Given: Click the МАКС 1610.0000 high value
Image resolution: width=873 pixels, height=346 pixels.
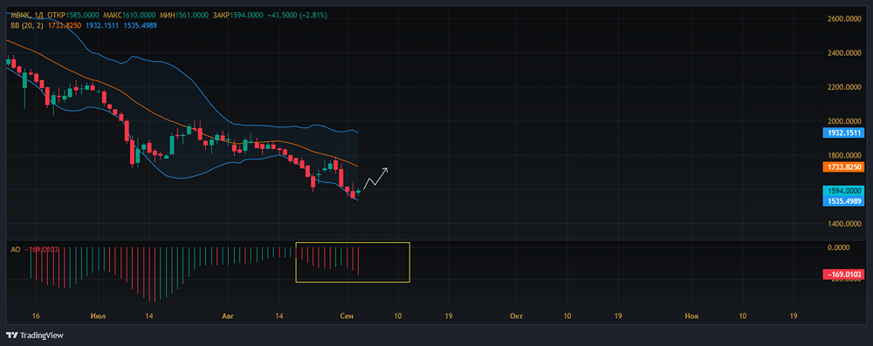Looking at the screenshot, I should pyautogui.click(x=130, y=16).
